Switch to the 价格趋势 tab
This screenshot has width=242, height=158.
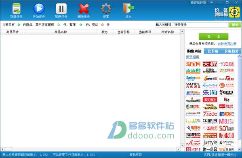point(231,51)
